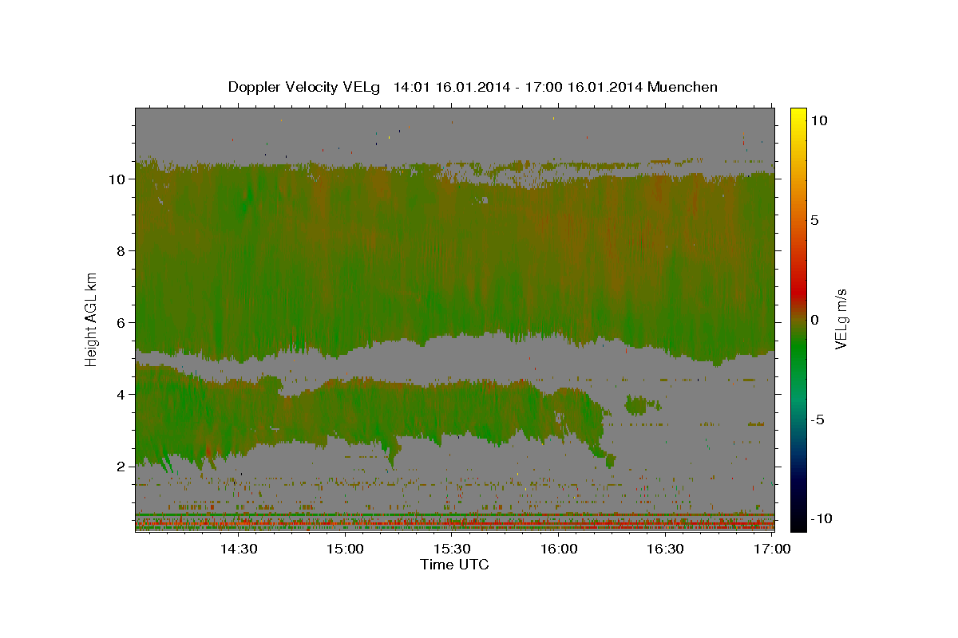
Task: Click the colorbar label '10' at top
Action: tap(818, 120)
